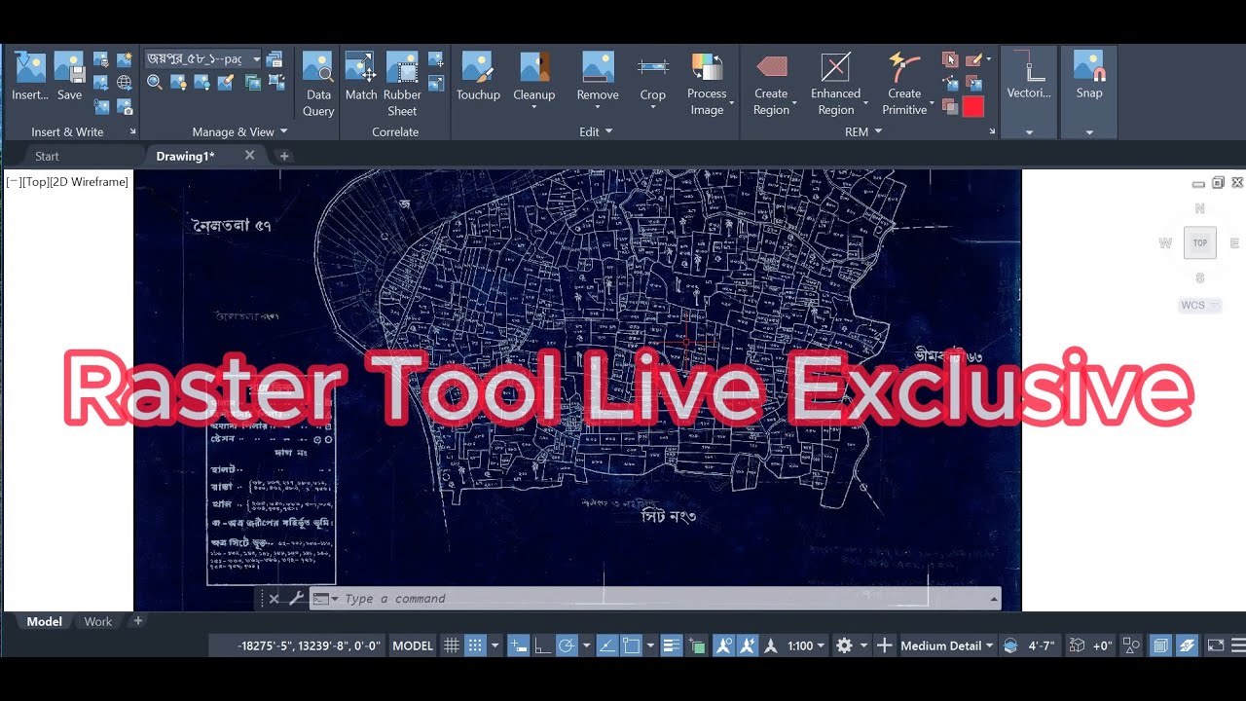Click the zoom-to-image magnifier icon
This screenshot has height=701, width=1246.
(155, 83)
